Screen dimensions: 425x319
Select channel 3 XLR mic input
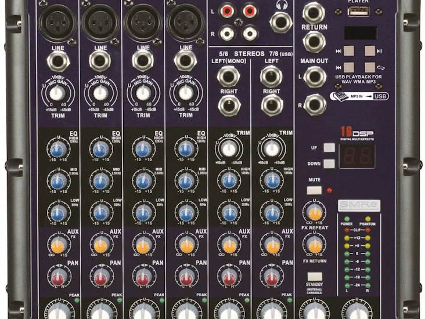click(143, 23)
